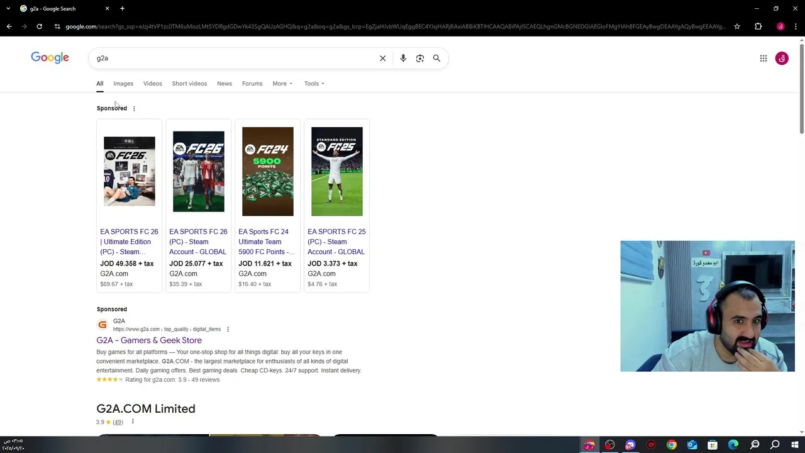Open Google Chrome from the taskbar
The image size is (805, 453).
tap(672, 445)
